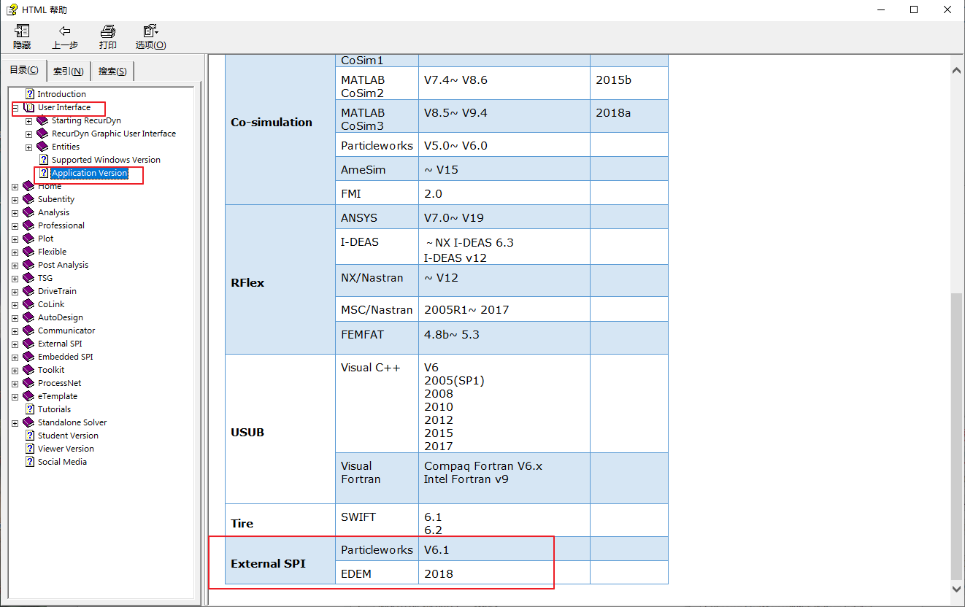This screenshot has width=965, height=607.
Task: Switch to the Search (搜索) tab
Action: click(x=112, y=71)
